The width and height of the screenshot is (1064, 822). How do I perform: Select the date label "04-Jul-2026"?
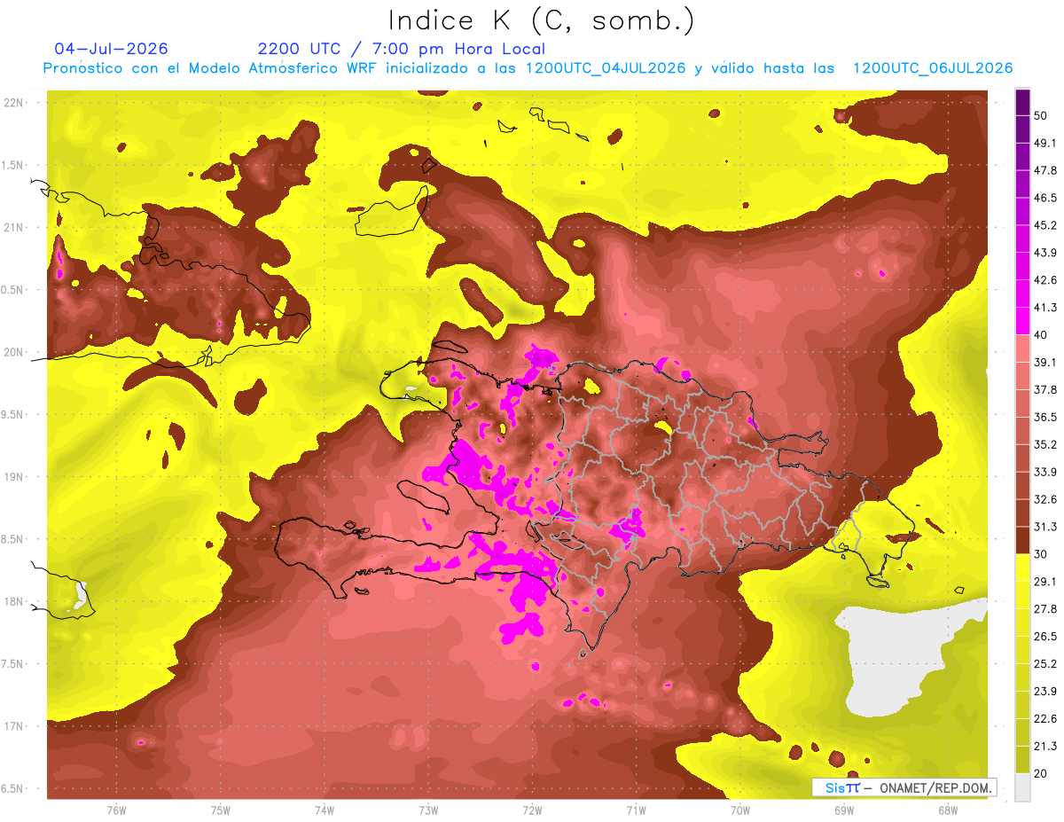click(111, 49)
